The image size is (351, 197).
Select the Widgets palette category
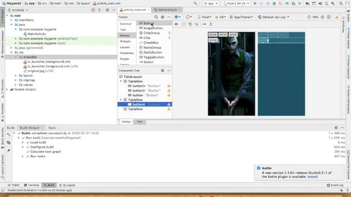126,42
